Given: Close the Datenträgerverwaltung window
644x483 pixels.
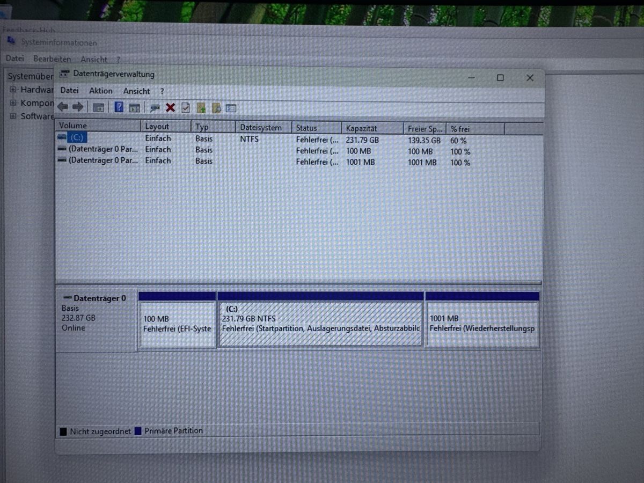Looking at the screenshot, I should coord(530,78).
